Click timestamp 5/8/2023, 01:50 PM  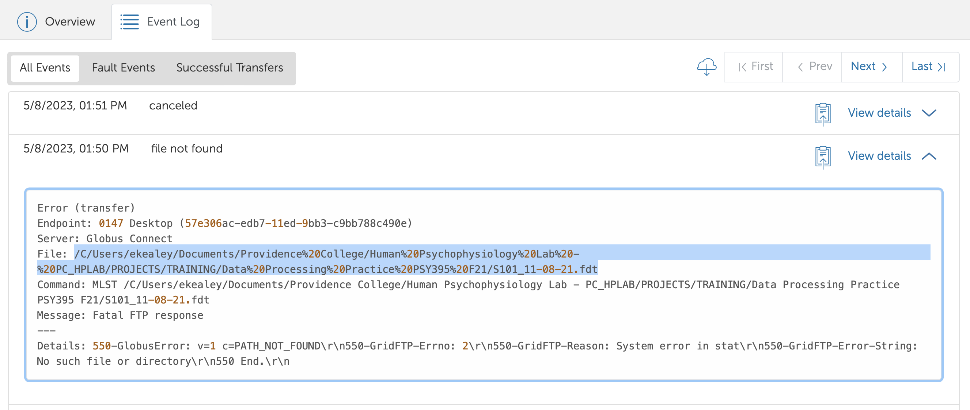(76, 149)
